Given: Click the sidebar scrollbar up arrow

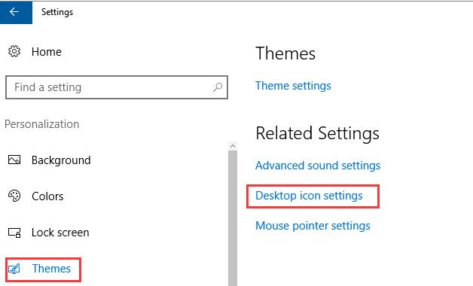Looking at the screenshot, I should click(233, 146).
